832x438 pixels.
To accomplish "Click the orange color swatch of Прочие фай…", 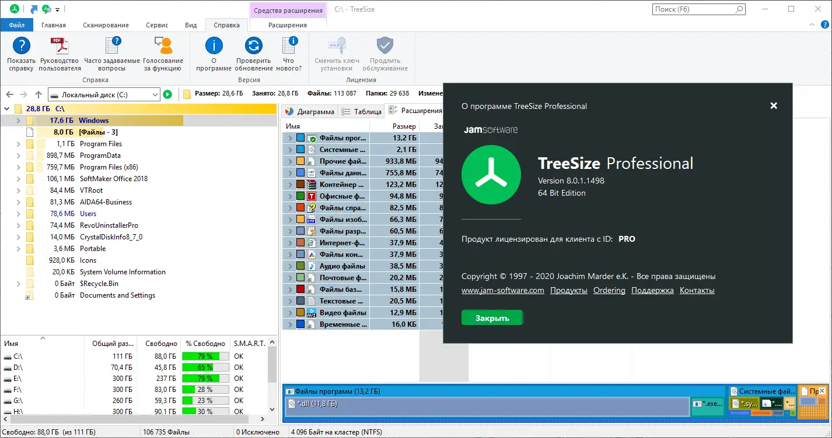I will tap(300, 161).
